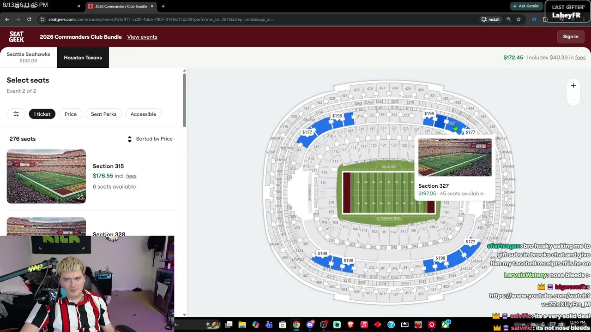
Task: Expand the Section 315 photo to fullscreen
Action: tap(80, 197)
